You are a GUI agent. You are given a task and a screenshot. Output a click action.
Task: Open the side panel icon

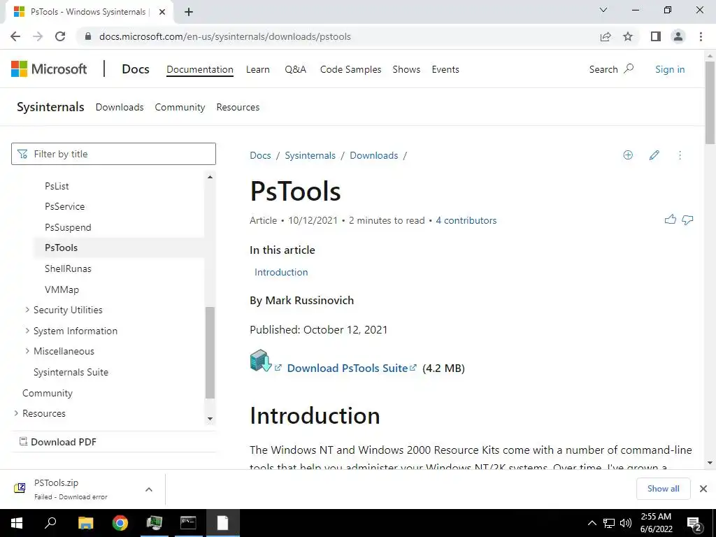tap(656, 36)
